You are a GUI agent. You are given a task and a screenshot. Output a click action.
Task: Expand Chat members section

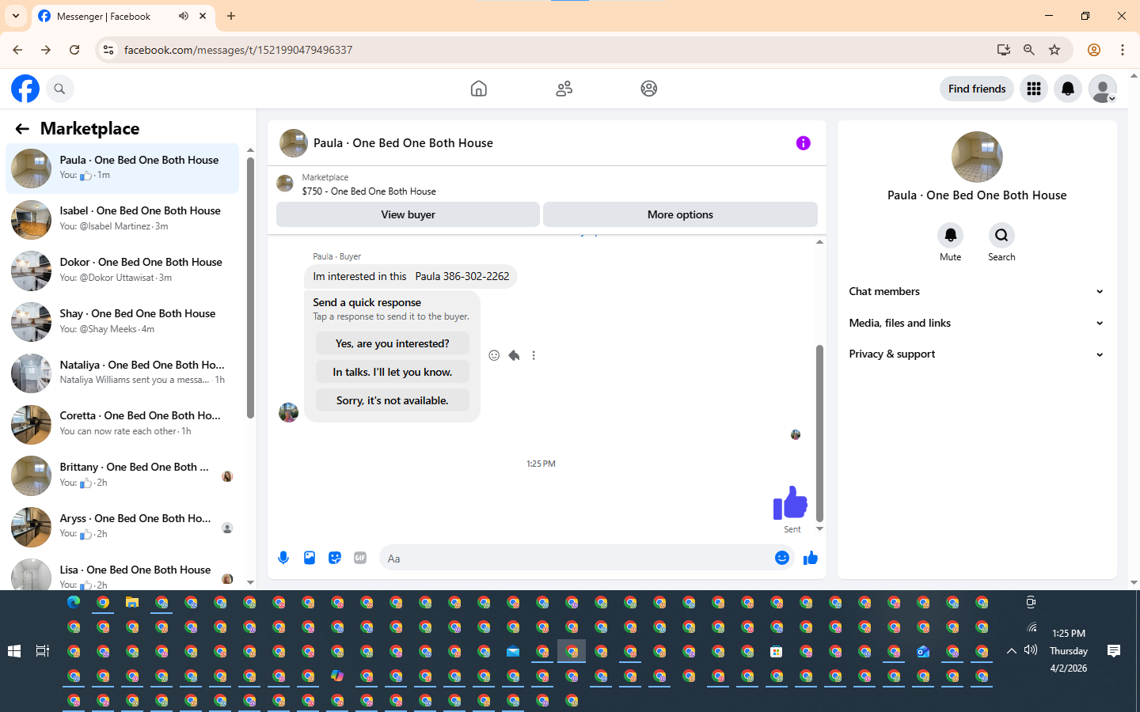point(976,292)
